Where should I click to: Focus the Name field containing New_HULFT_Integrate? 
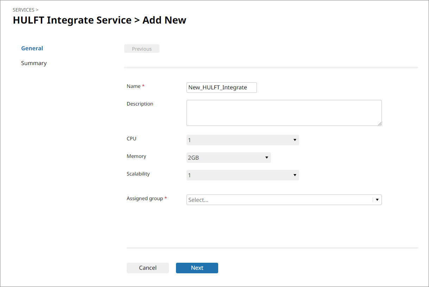tap(221, 88)
